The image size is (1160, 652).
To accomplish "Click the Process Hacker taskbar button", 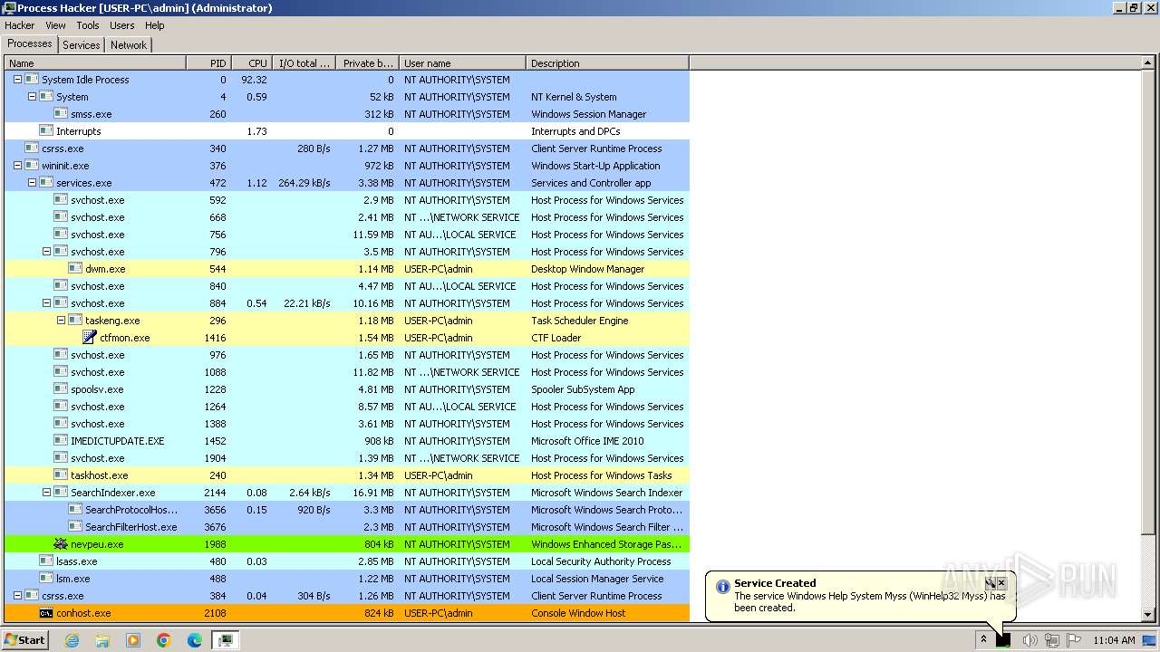I will (x=226, y=640).
